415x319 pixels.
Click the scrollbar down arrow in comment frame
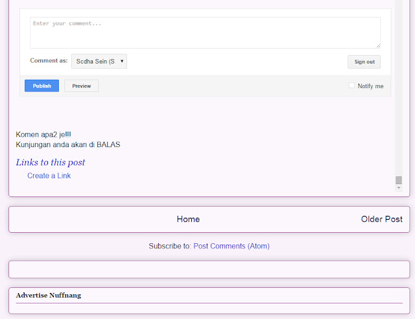399,187
